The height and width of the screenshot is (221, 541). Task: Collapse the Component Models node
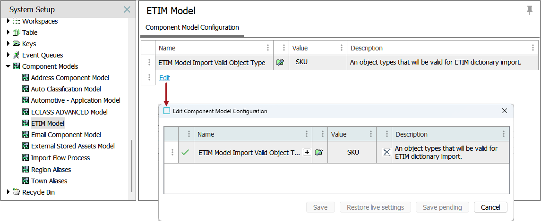8,66
